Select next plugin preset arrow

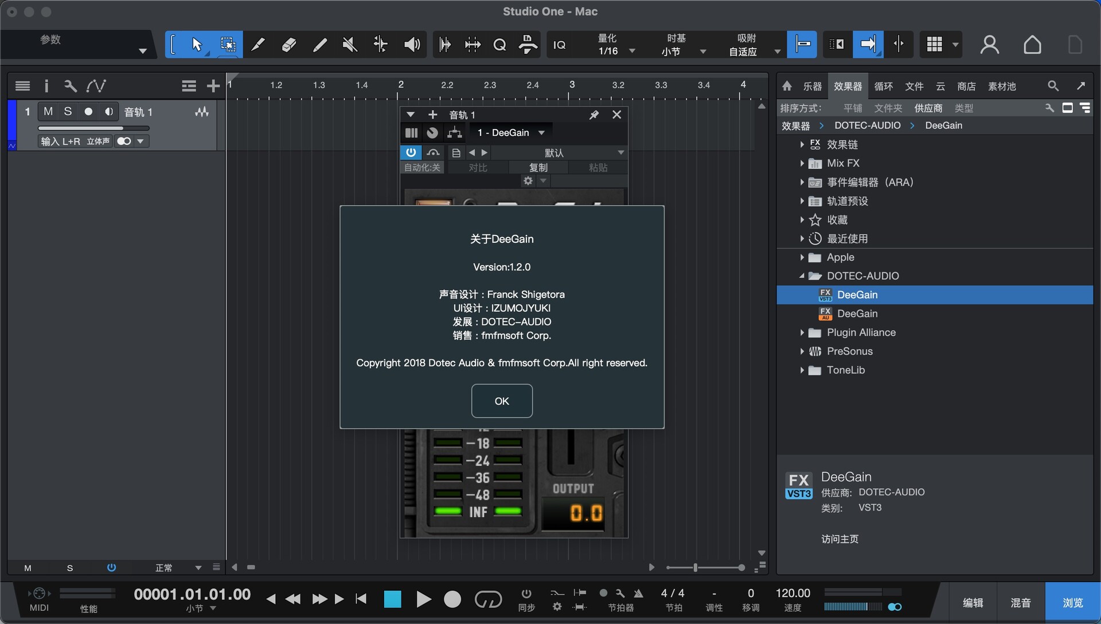[485, 152]
